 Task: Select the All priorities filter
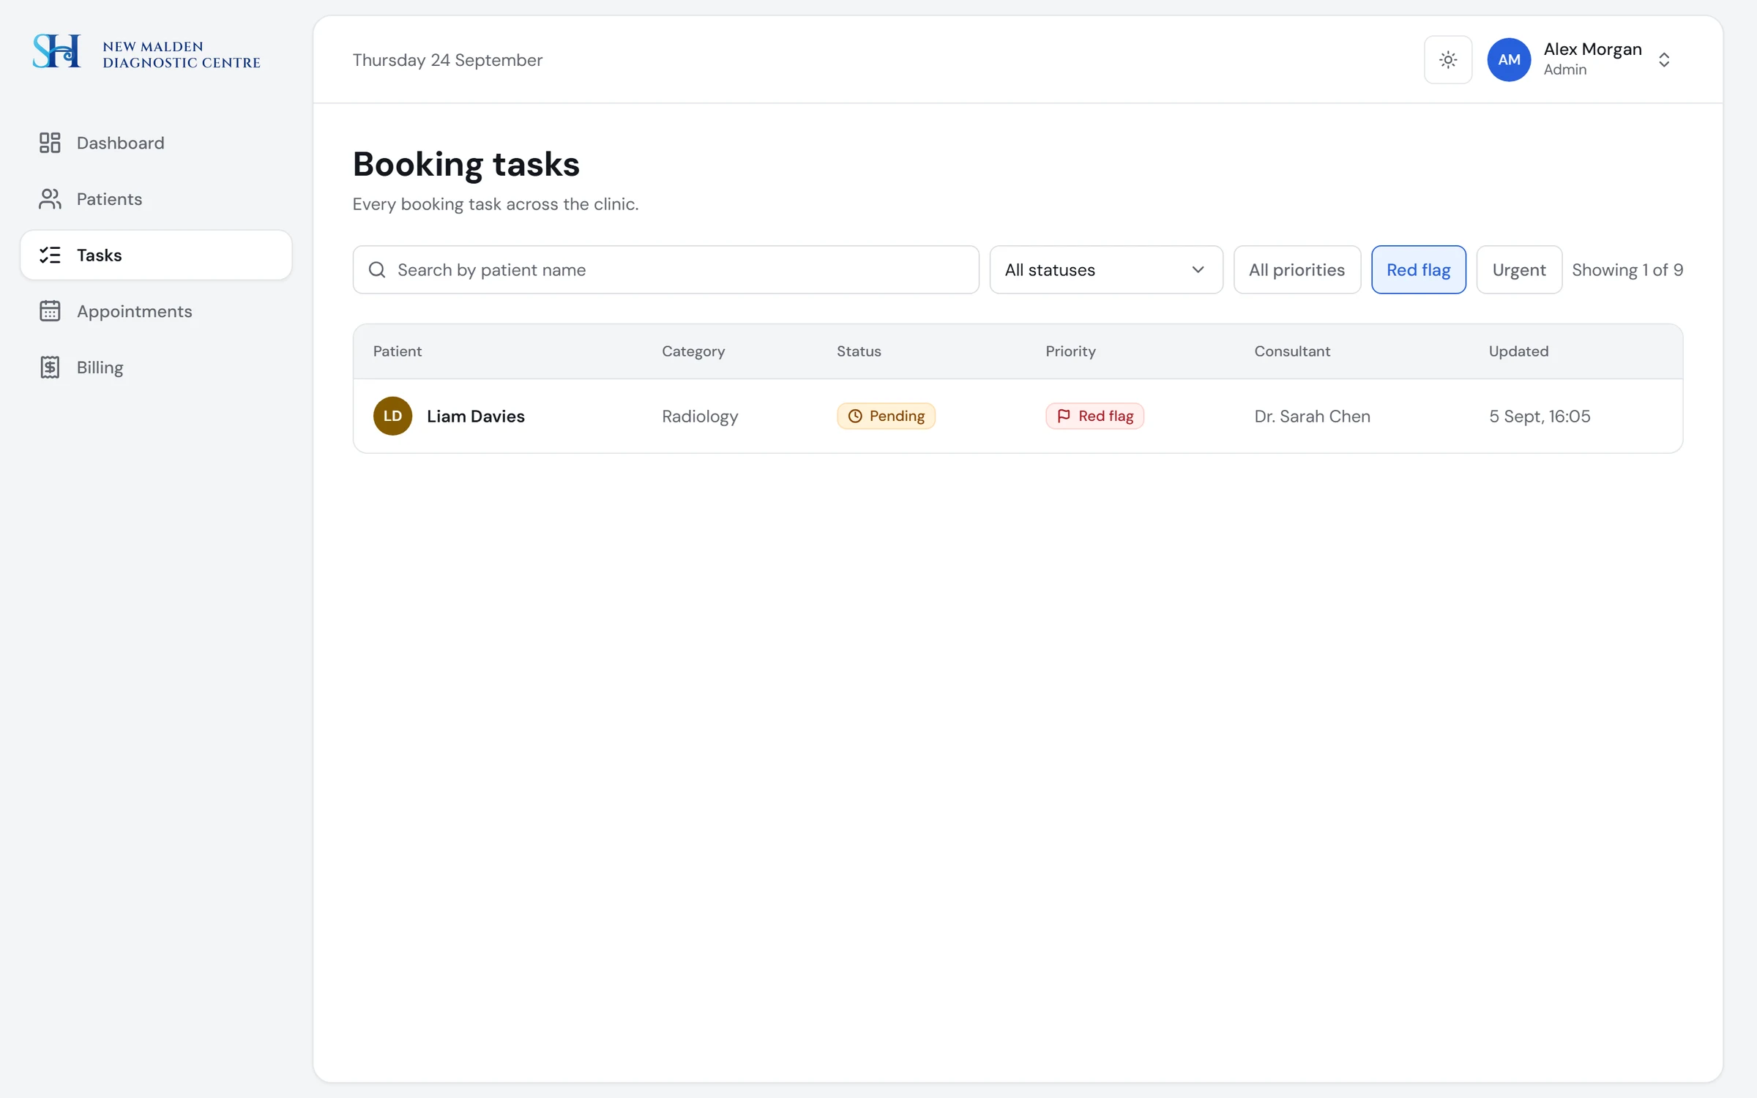point(1297,270)
